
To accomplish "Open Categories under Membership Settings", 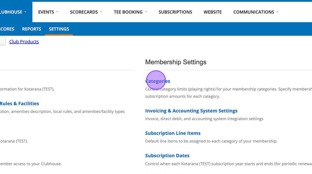I will click(158, 81).
